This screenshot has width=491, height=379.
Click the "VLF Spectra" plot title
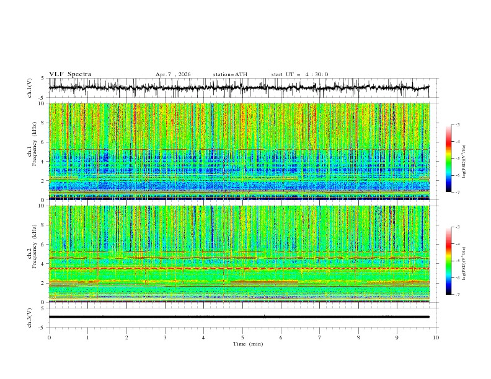coord(70,74)
